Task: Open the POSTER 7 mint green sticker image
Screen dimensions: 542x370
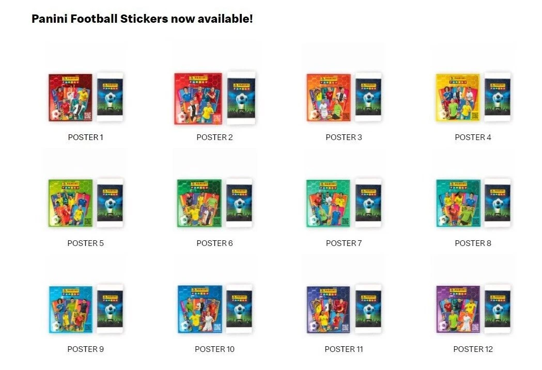Action: click(x=344, y=203)
